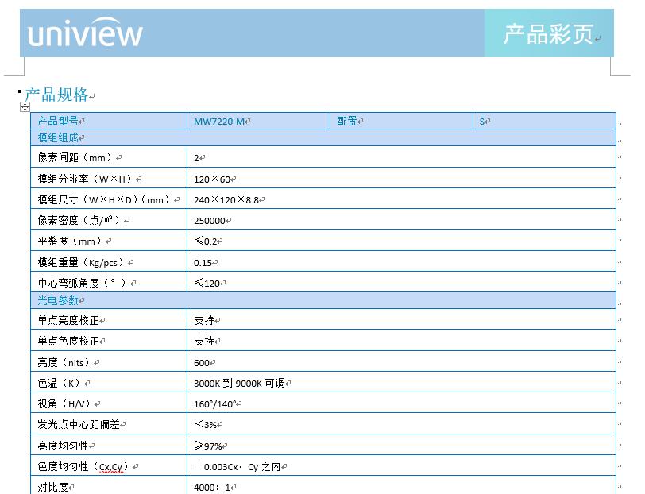Click the 160°/140° viewing angle value
This screenshot has width=645, height=494.
pos(214,404)
